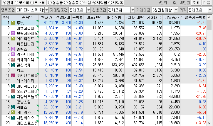Click the 증 badge beside 브릿지바이오
Image resolution: width=213 pixels, height=126 pixels.
[13, 33]
